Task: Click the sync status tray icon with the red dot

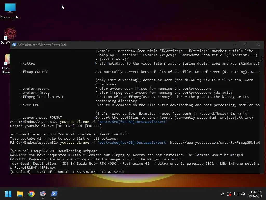Action: (229, 194)
